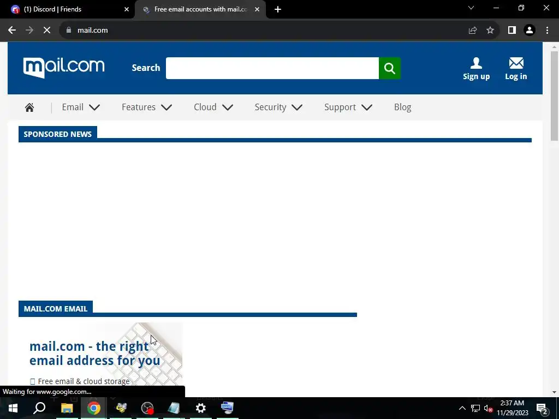Close the mail.com tab
Image resolution: width=559 pixels, height=419 pixels.
click(x=257, y=10)
